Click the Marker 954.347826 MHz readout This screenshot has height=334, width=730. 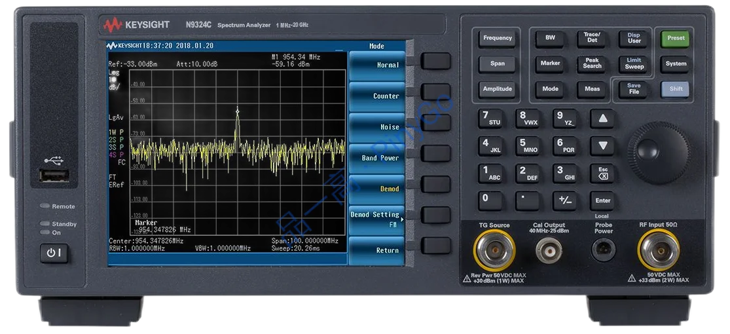pos(162,227)
